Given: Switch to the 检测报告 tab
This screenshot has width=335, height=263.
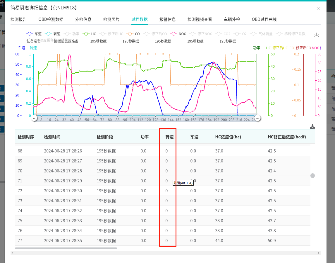Looking at the screenshot, I should (18, 20).
